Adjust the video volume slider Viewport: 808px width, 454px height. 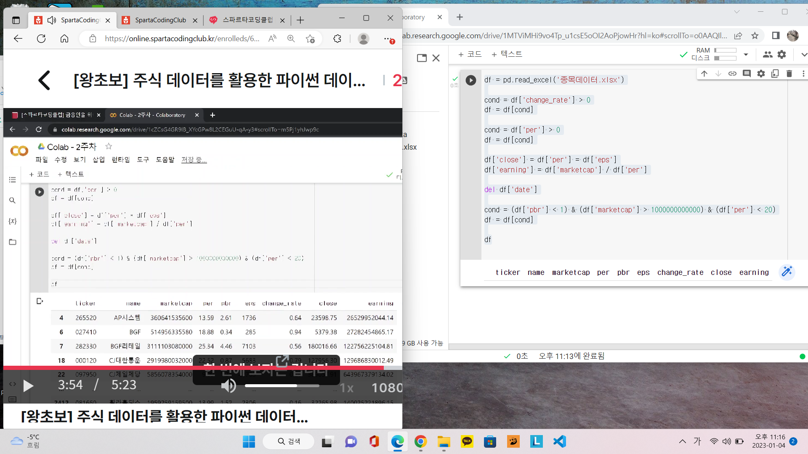click(x=282, y=385)
